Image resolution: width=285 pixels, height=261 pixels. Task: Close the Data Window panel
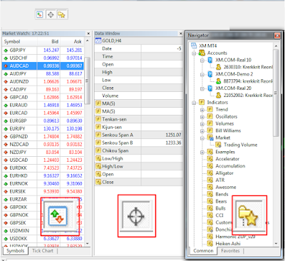point(180,34)
